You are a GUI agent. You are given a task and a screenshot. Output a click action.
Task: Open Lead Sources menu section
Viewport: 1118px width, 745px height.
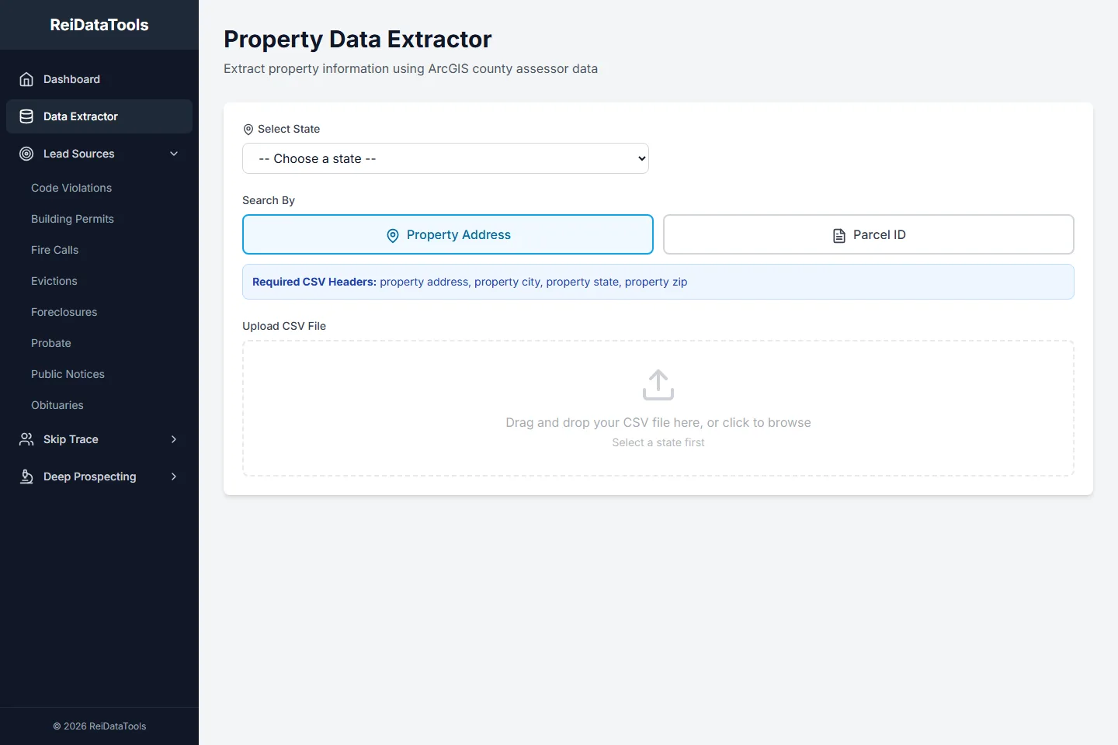99,154
